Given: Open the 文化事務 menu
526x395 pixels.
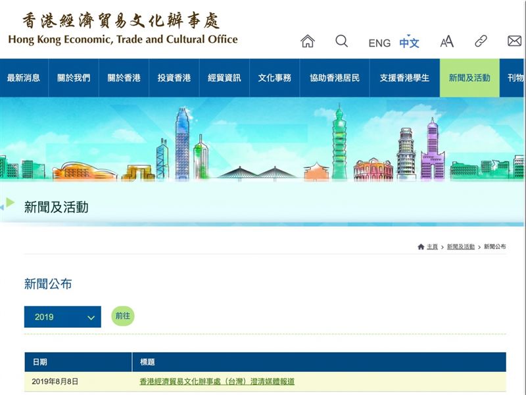Looking at the screenshot, I should (x=274, y=78).
